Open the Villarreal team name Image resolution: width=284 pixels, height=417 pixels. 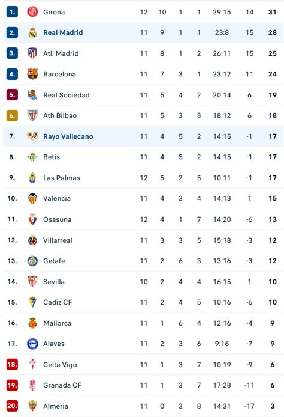(58, 240)
